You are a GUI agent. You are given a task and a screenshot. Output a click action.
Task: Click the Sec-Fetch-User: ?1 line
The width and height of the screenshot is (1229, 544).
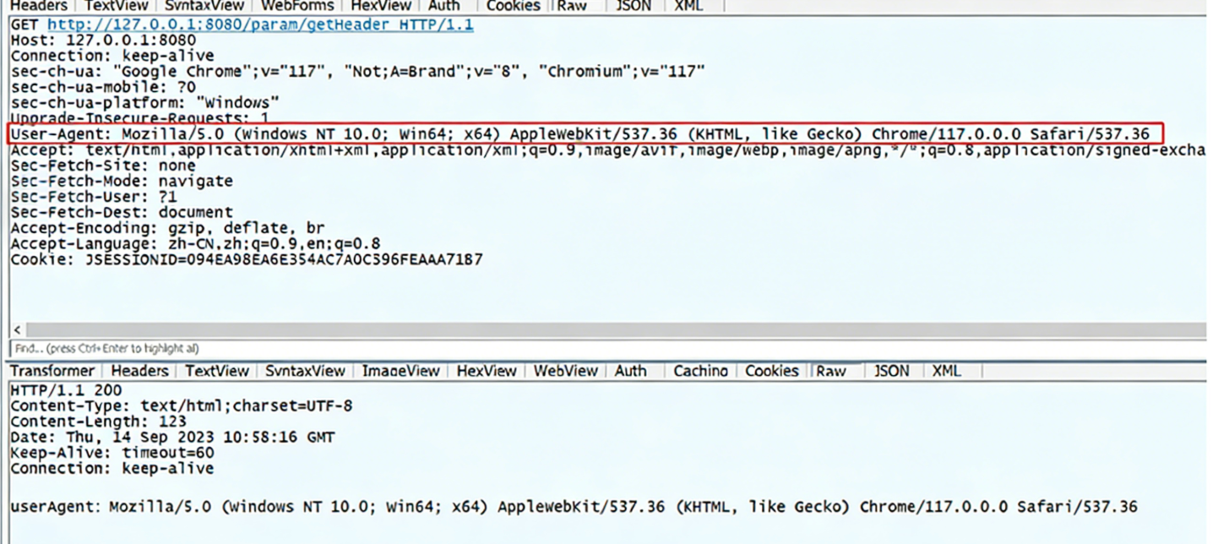[x=94, y=197]
